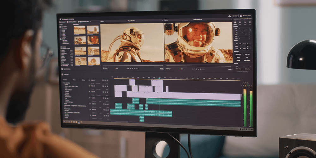This screenshot has height=158, width=316.
Task: Open the Video tab in right panel
Action: pos(250,23)
